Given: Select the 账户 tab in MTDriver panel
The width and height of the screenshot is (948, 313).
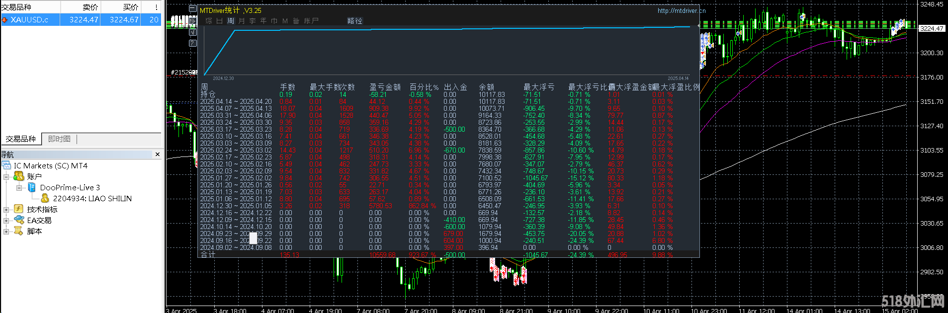Looking at the screenshot, I should [x=311, y=21].
